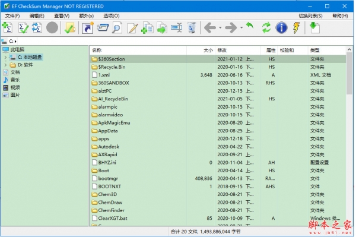Viewport: 356px width, 237px height.
Task: Select the 1.xml file
Action: pyautogui.click(x=218, y=75)
